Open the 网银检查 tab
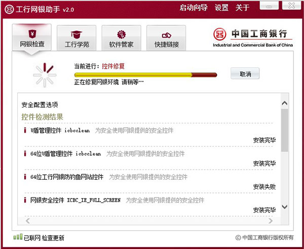The width and height of the screenshot is (304, 249). [32, 38]
